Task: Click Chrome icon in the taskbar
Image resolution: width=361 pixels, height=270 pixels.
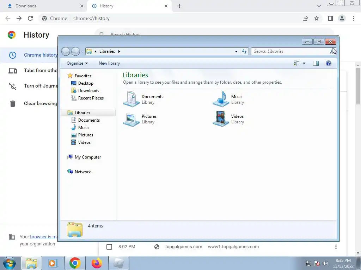Action: (75, 263)
